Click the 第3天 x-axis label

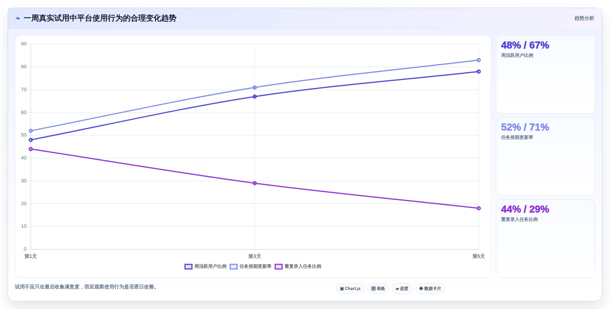click(255, 256)
